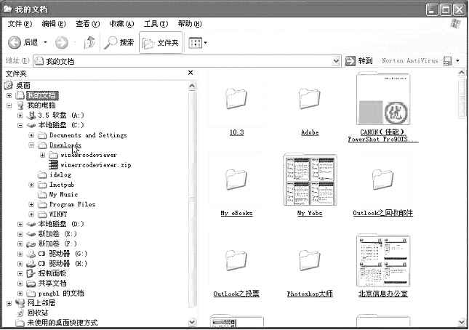Collapse the Downloads folder node
This screenshot has height=330, width=469.
coord(31,145)
